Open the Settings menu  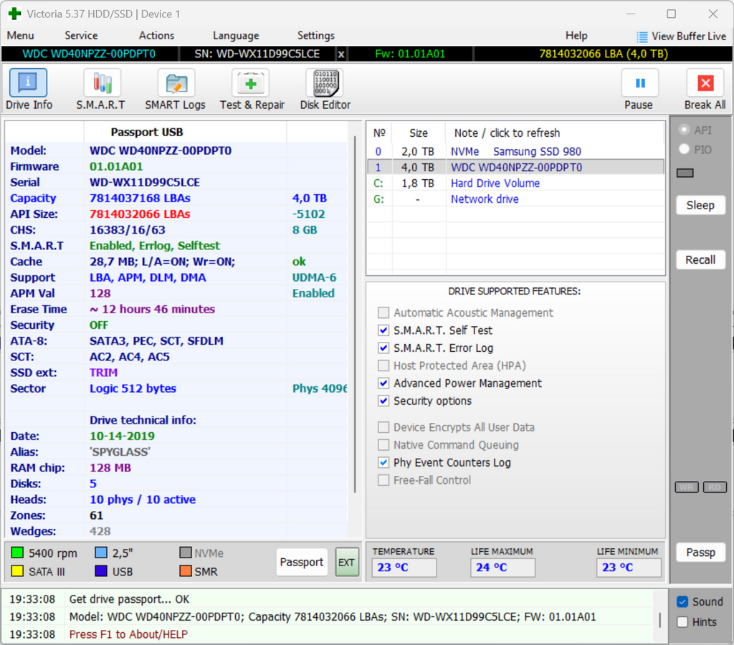316,36
